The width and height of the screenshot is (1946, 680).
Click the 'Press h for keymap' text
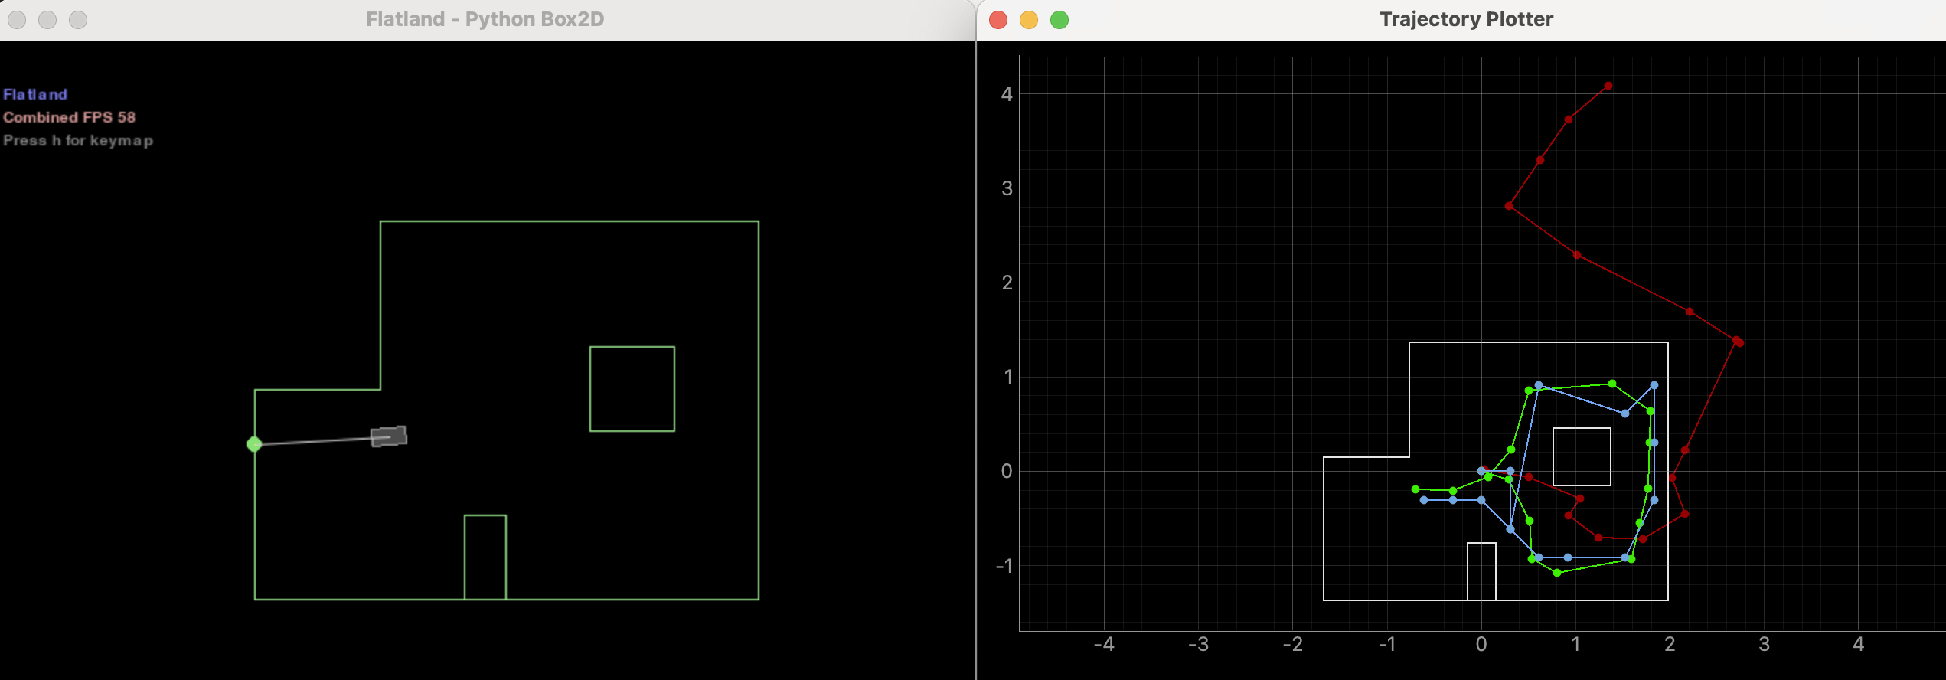[x=78, y=141]
